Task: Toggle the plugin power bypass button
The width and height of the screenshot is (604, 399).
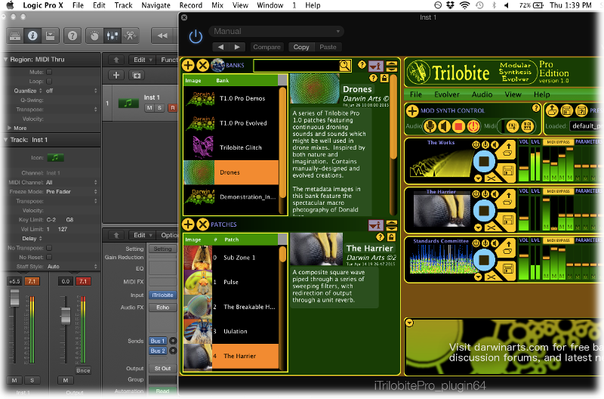Action: click(x=196, y=36)
